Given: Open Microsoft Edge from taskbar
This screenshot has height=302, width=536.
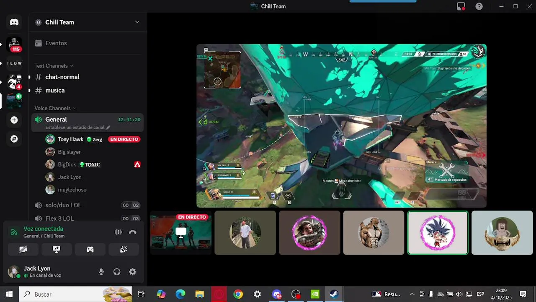Looking at the screenshot, I should [x=180, y=294].
